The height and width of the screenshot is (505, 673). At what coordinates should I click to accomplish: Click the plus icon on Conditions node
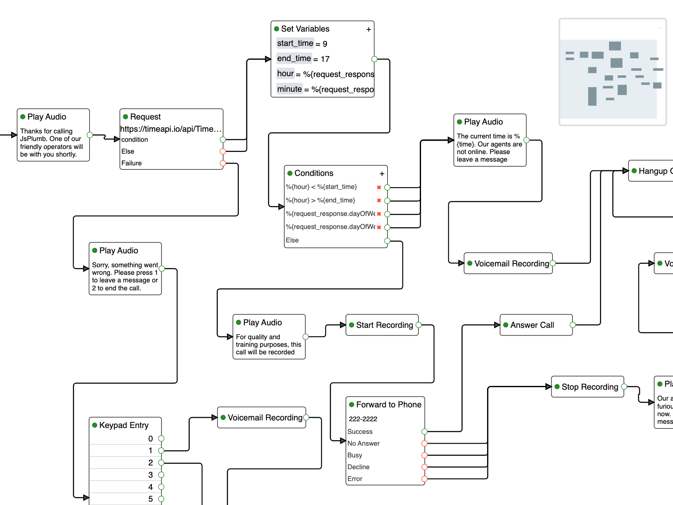[382, 173]
